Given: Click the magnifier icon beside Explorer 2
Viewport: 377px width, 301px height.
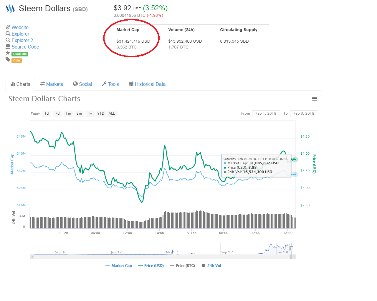Looking at the screenshot, I should point(8,40).
